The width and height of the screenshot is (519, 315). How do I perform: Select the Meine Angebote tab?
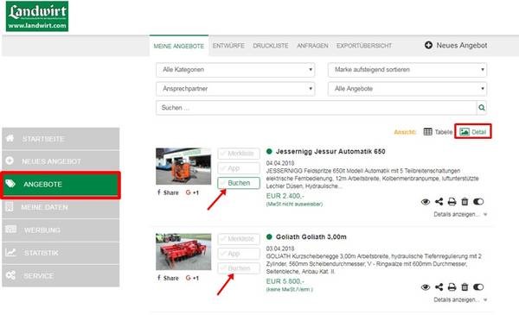[x=179, y=46]
